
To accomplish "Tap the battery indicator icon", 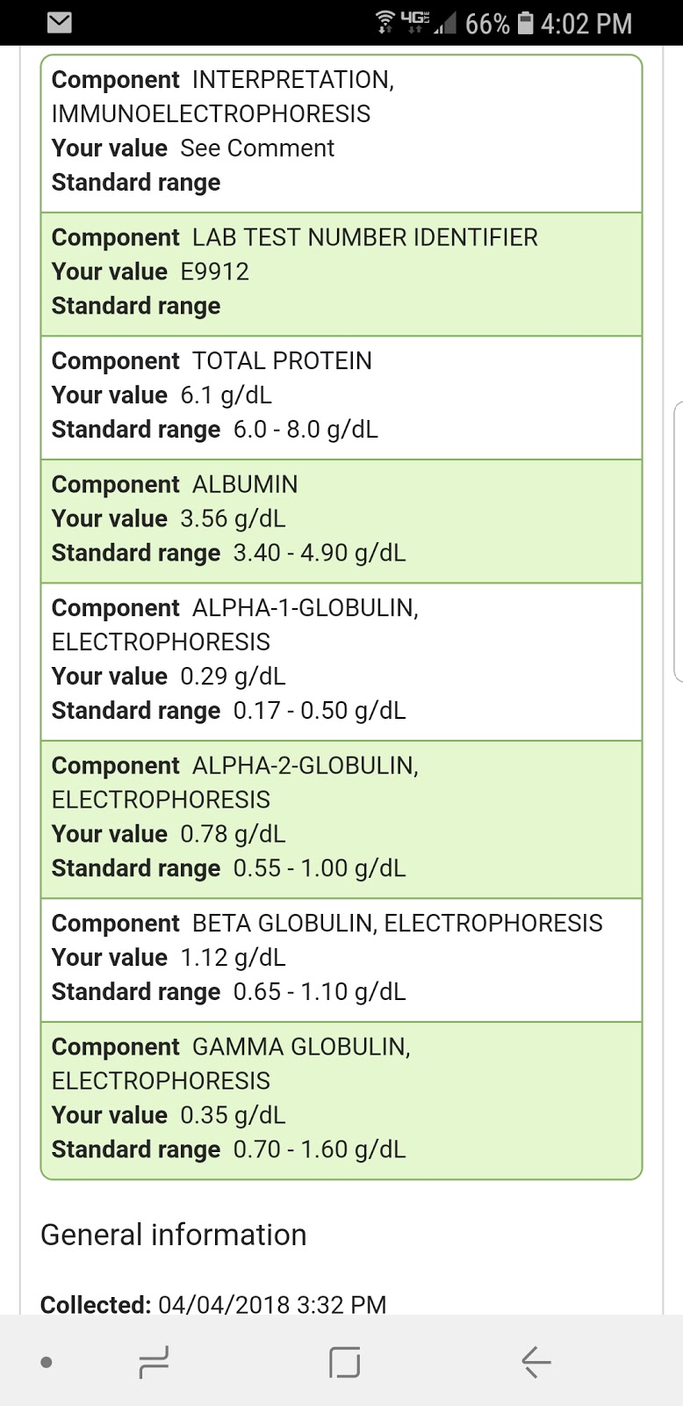I will pyautogui.click(x=525, y=22).
